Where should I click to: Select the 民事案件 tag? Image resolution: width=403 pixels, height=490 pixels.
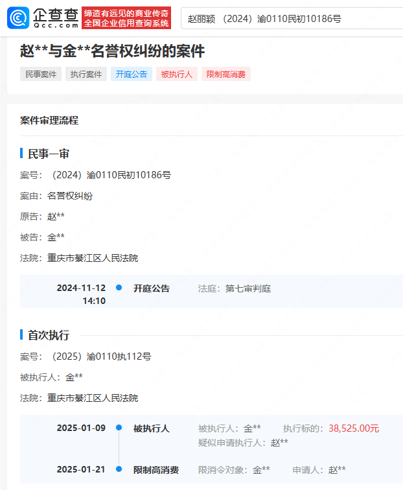(41, 74)
